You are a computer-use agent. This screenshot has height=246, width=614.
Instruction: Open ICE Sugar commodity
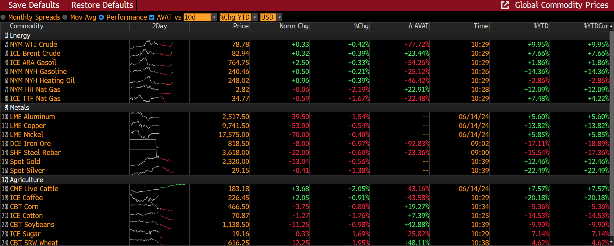pos(25,234)
